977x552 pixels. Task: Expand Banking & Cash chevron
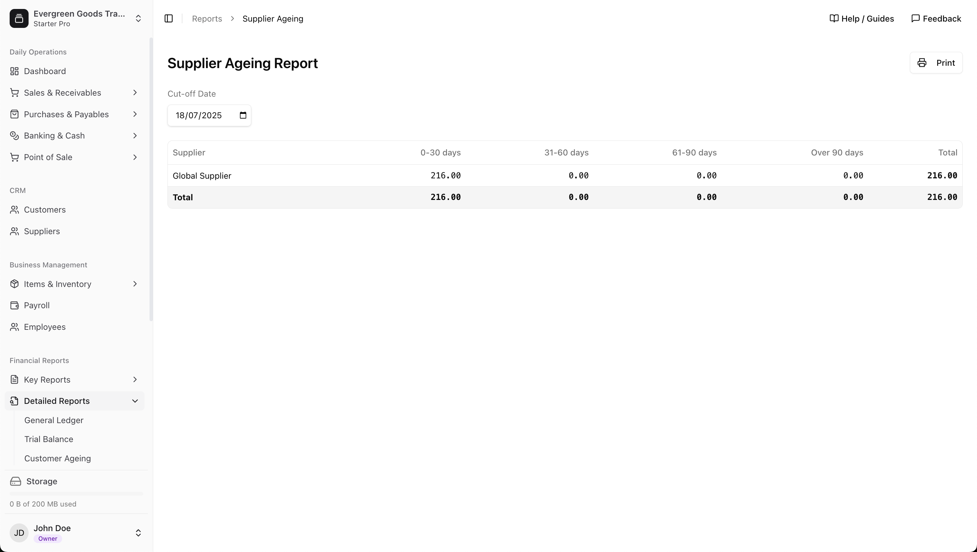[x=135, y=136]
